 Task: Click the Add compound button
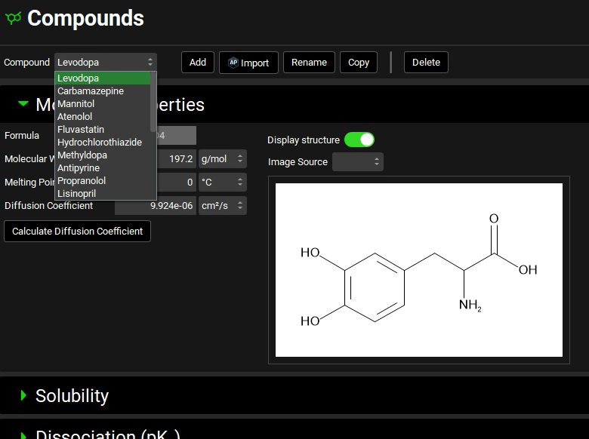pos(198,63)
